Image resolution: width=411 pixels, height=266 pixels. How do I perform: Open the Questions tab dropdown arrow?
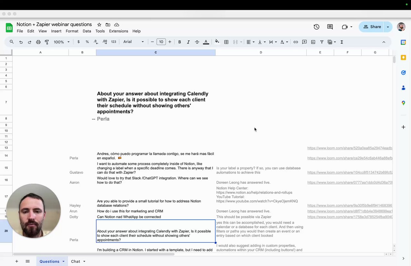pos(63,262)
